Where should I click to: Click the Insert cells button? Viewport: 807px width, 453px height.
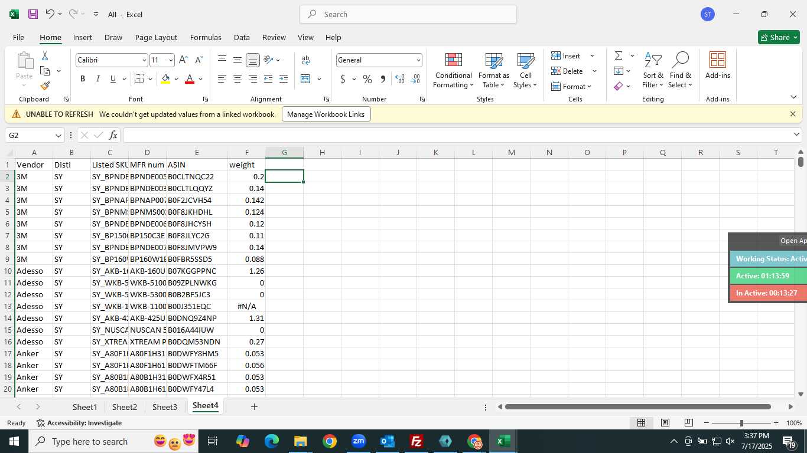click(x=572, y=55)
